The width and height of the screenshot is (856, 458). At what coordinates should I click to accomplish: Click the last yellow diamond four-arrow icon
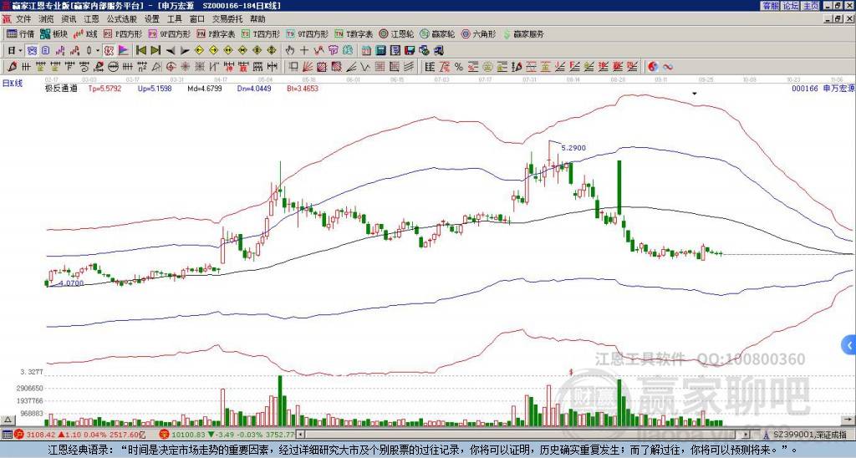click(x=272, y=51)
